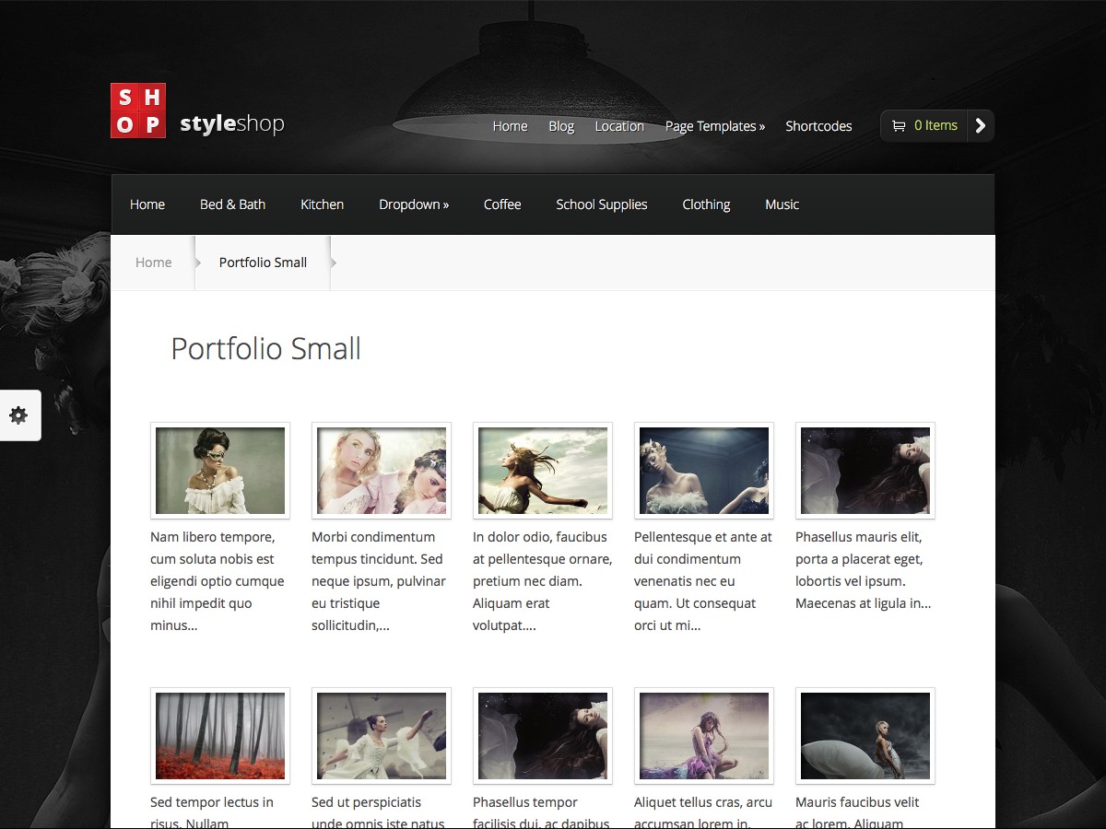Open the Music category

[782, 204]
